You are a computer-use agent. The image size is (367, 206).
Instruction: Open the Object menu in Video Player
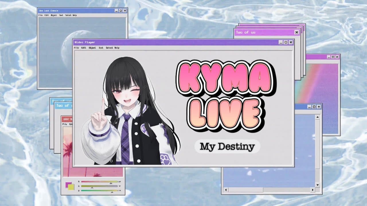(x=92, y=48)
